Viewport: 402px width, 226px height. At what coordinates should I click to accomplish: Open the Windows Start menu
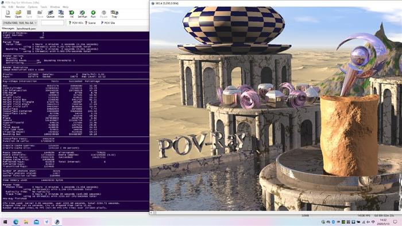coord(5,221)
